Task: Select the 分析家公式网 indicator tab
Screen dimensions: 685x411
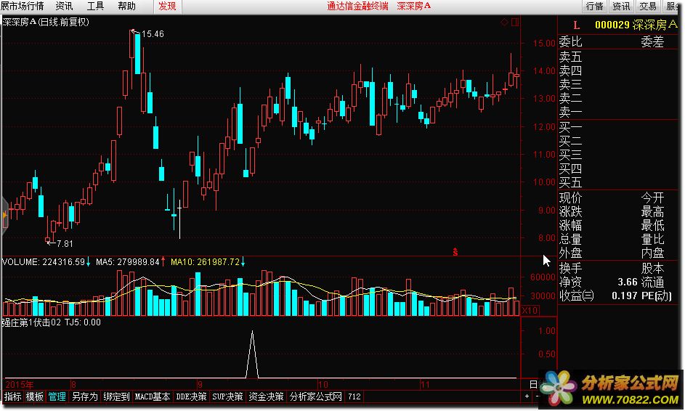Action: [315, 396]
